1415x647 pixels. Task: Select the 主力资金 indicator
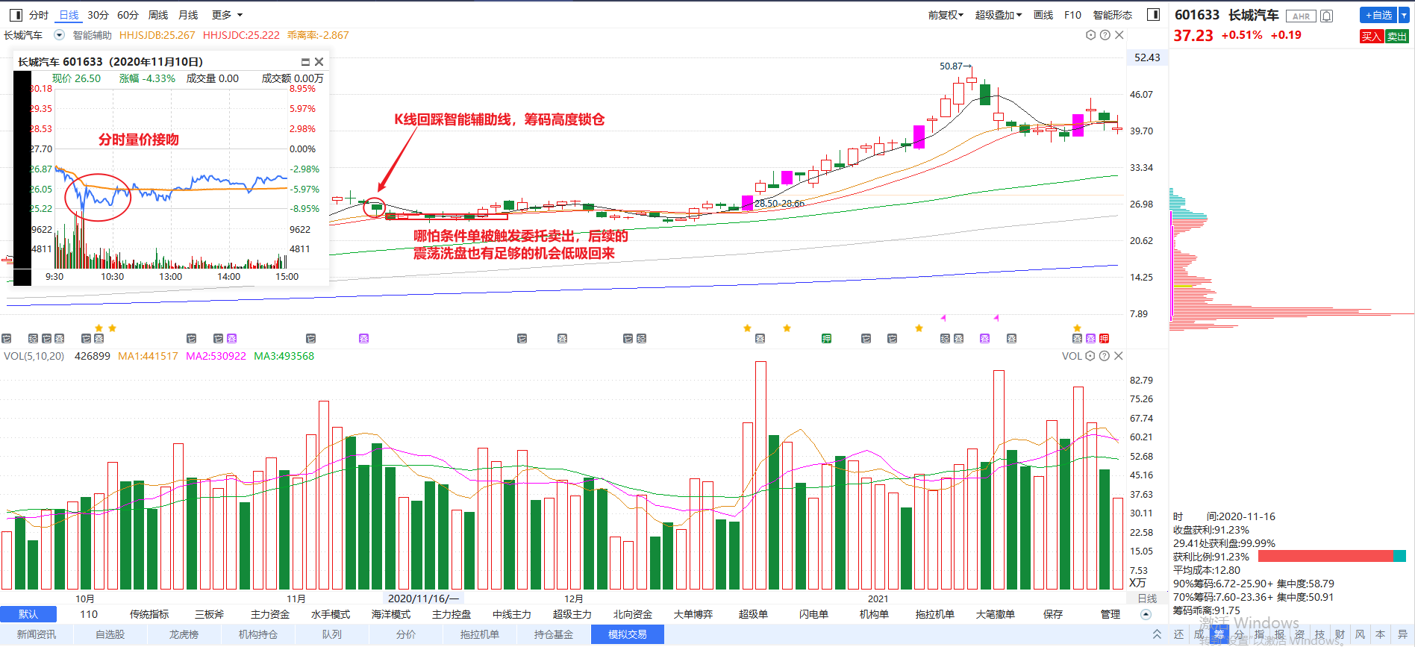(270, 614)
